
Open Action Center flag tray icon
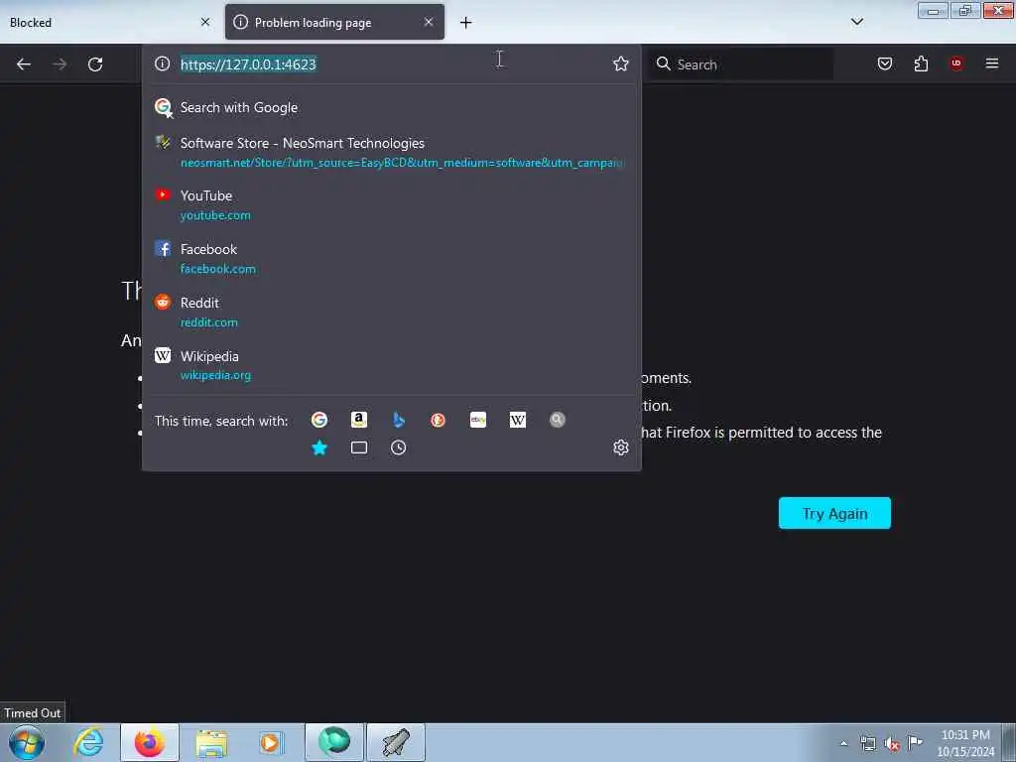coord(915,742)
